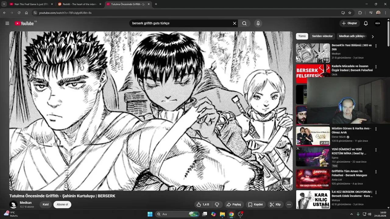The image size is (390, 219).
Task: Click the Chrome address bar URL
Action: (x=65, y=13)
